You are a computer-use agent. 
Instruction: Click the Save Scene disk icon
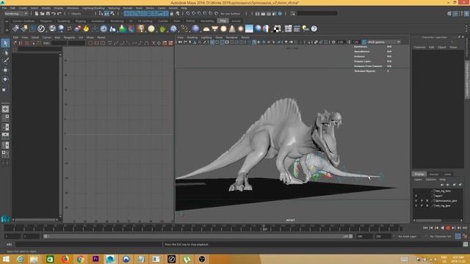point(48,13)
